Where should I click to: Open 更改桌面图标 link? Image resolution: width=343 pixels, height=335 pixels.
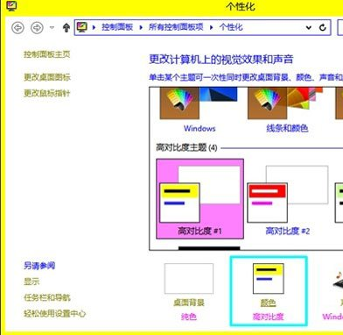pos(47,77)
